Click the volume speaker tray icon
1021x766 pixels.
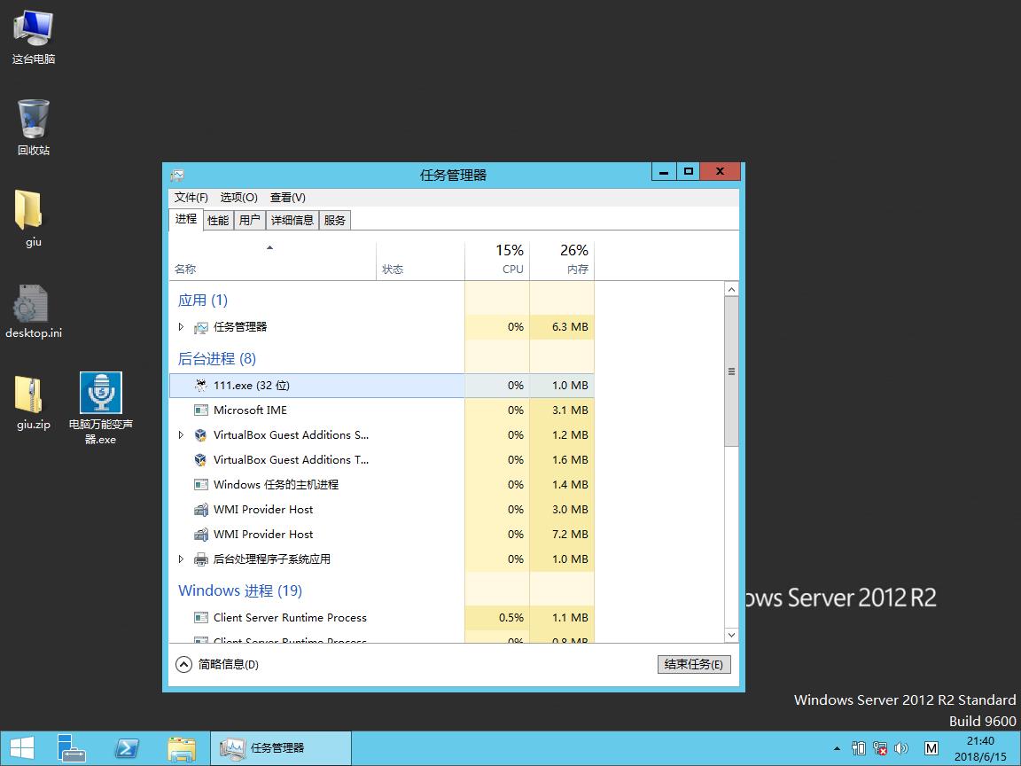[902, 747]
